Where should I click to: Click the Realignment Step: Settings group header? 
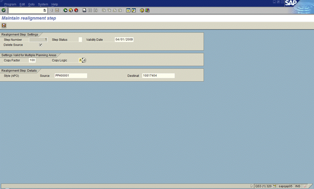point(20,34)
